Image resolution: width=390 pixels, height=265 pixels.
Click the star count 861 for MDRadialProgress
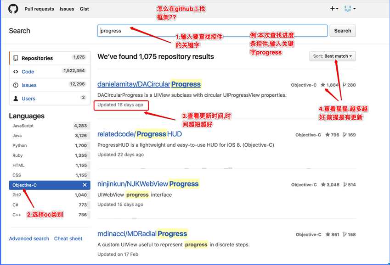pos(332,234)
